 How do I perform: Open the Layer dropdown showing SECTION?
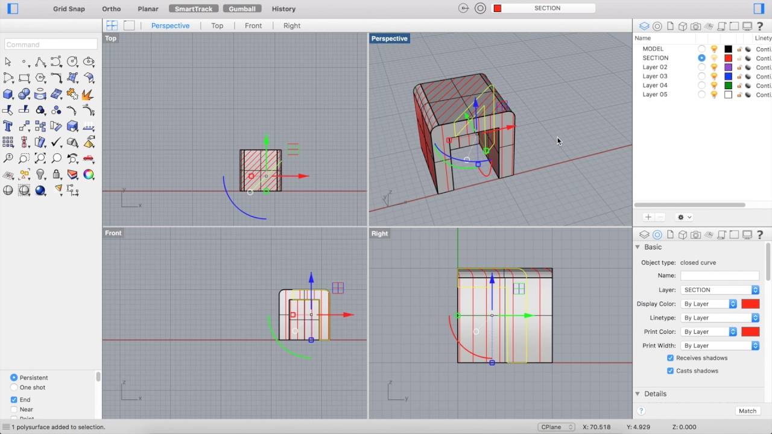720,290
